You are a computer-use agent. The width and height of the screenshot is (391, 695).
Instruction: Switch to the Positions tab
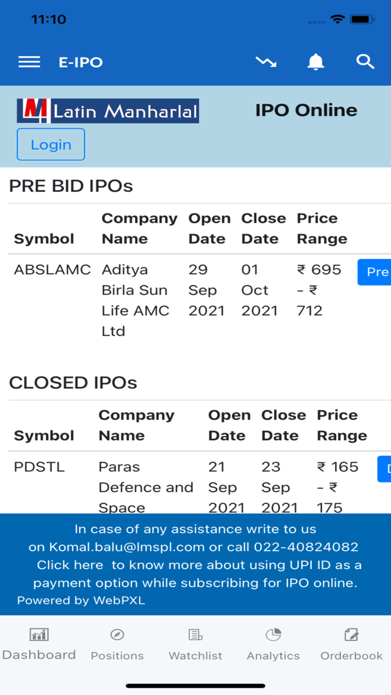tap(117, 644)
